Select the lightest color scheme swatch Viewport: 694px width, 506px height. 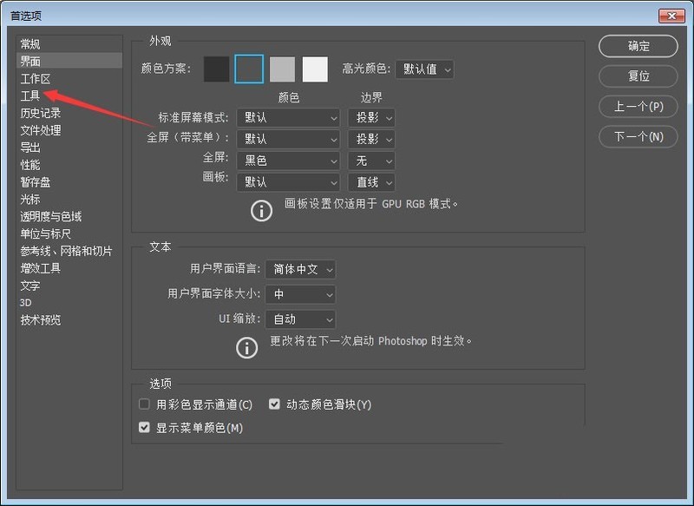[x=315, y=69]
